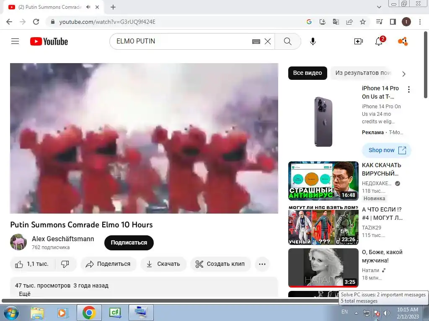Click the address bar URL

107,22
